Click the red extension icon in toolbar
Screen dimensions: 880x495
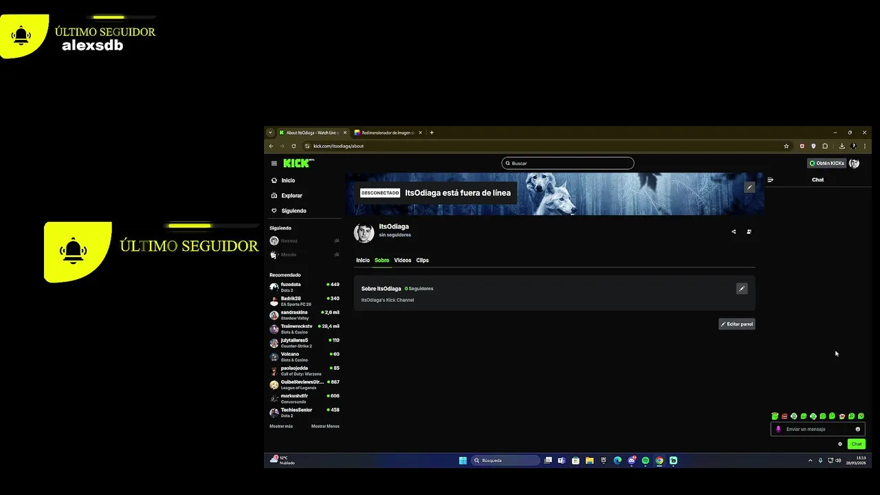(802, 146)
